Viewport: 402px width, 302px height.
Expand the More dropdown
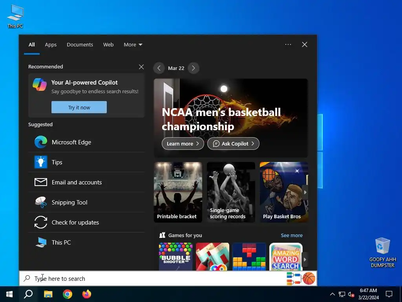(133, 45)
